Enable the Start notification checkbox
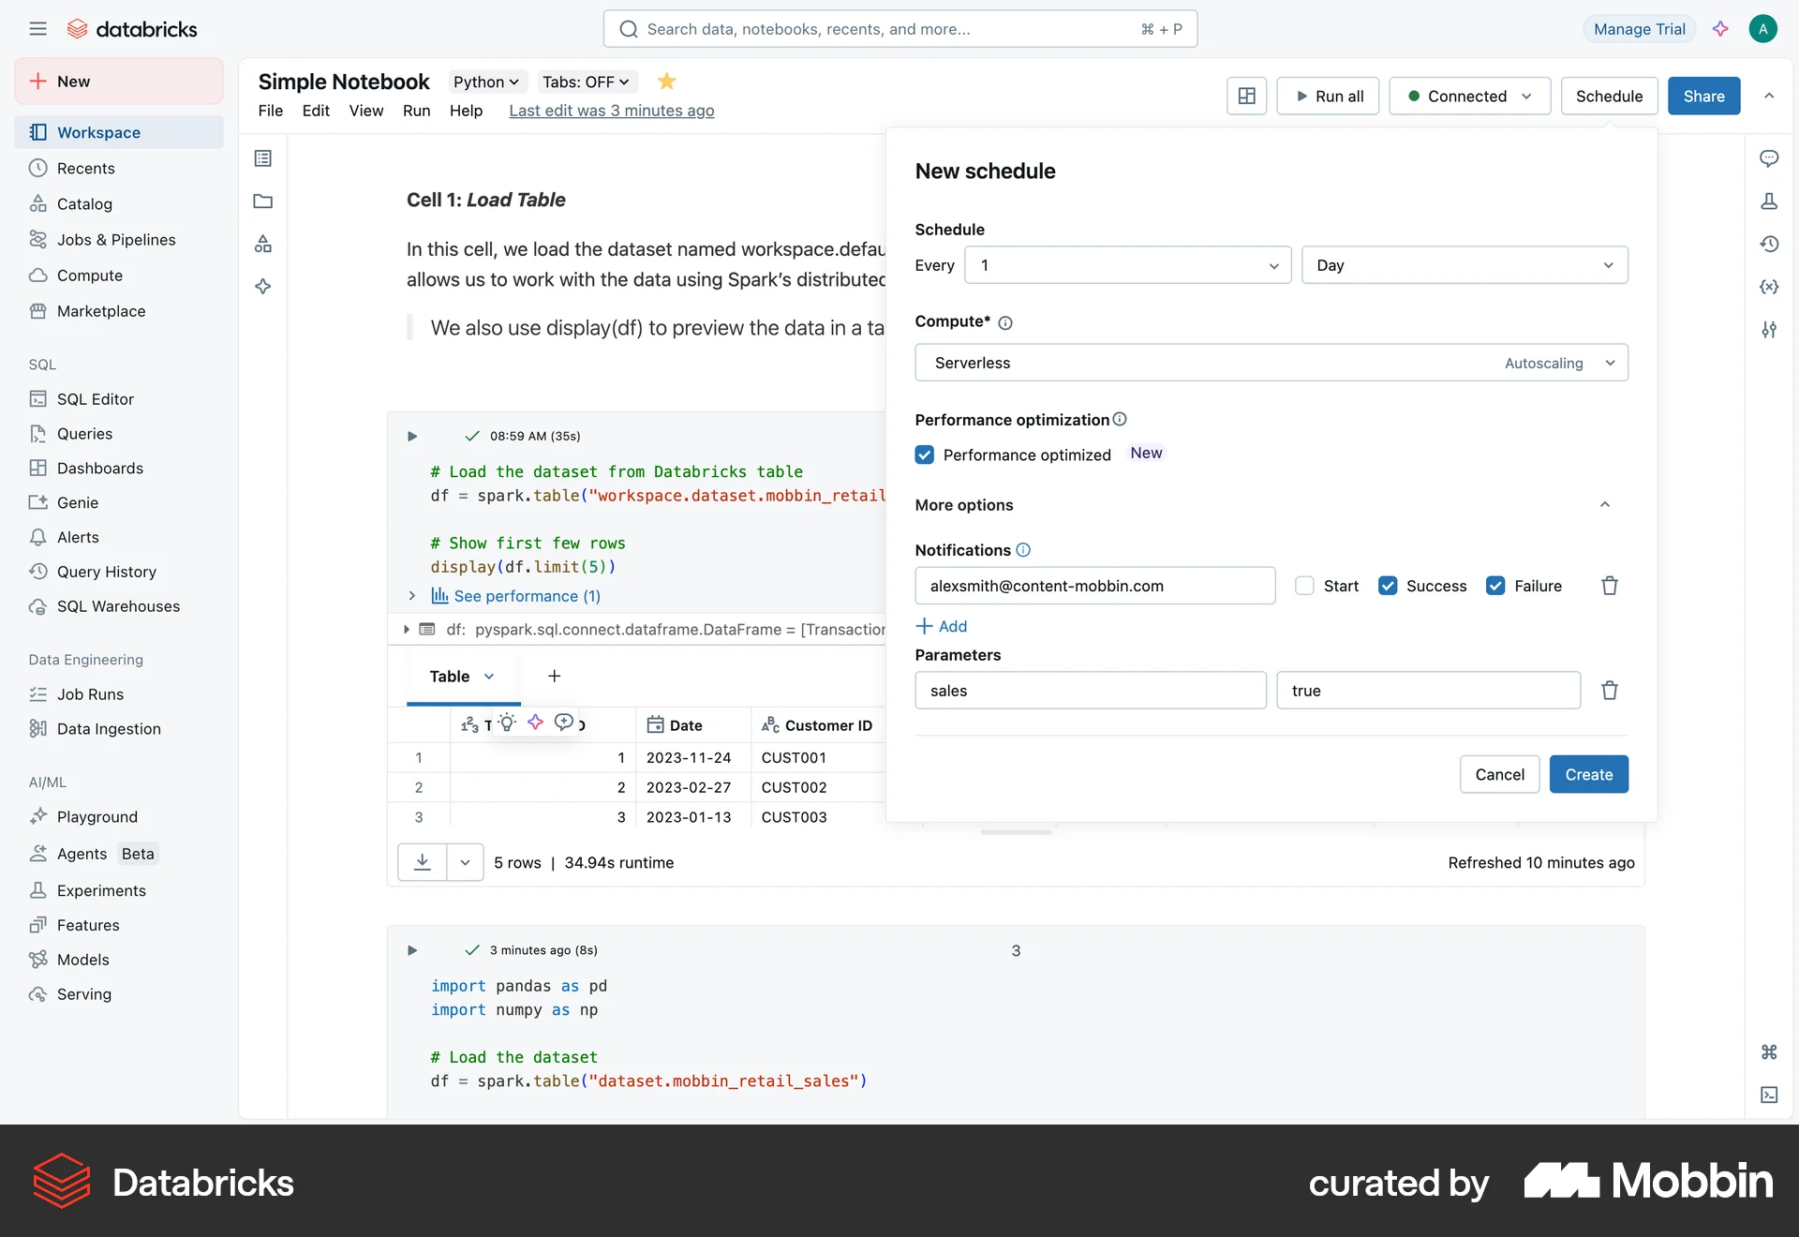 pos(1303,586)
